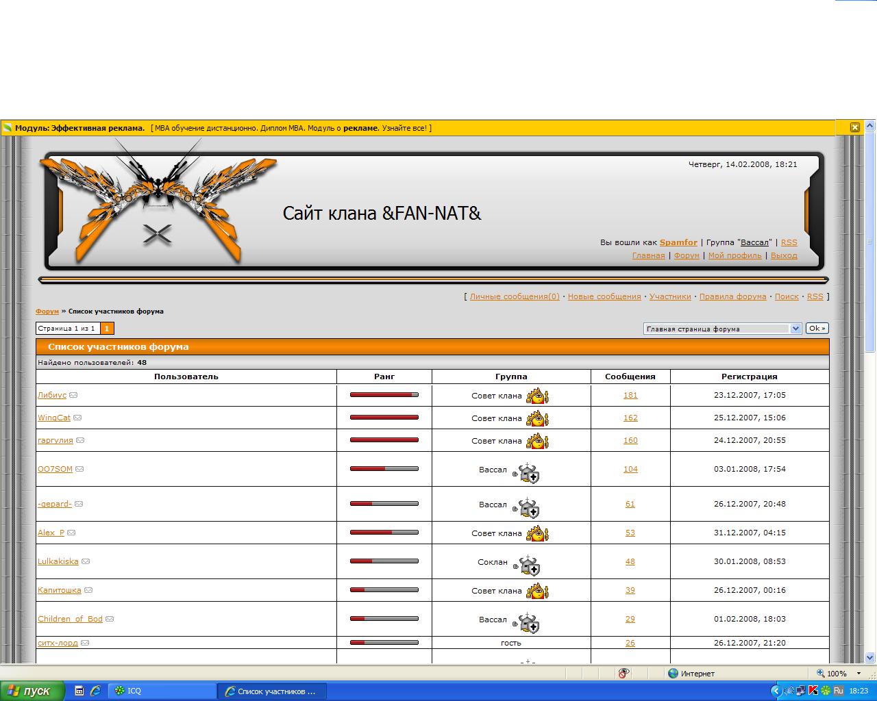Click the Вассал knight icon in OO7SOM row
The height and width of the screenshot is (701, 877).
(x=528, y=472)
